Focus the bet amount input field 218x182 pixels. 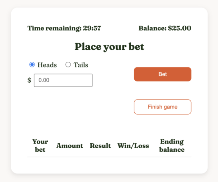point(63,80)
